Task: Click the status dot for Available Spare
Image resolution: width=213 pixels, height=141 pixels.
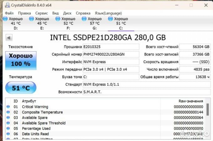Action: tap(8, 118)
